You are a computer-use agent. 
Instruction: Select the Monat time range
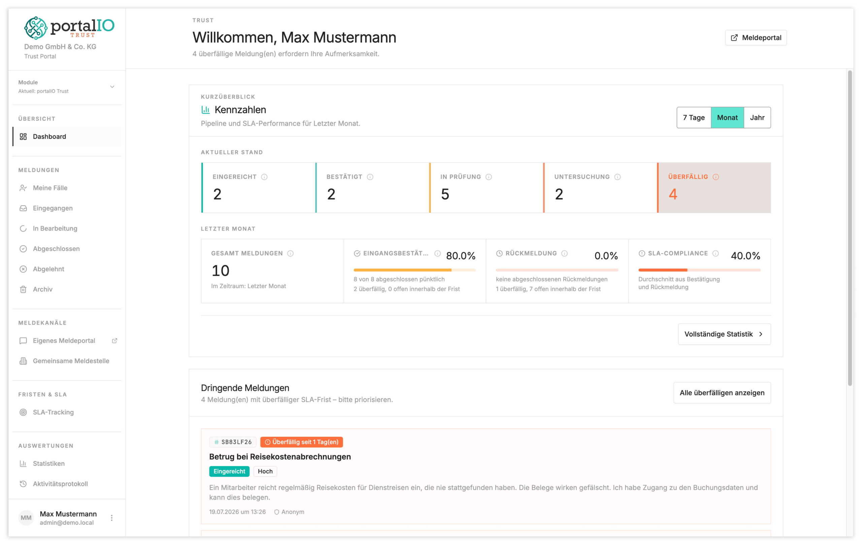727,117
